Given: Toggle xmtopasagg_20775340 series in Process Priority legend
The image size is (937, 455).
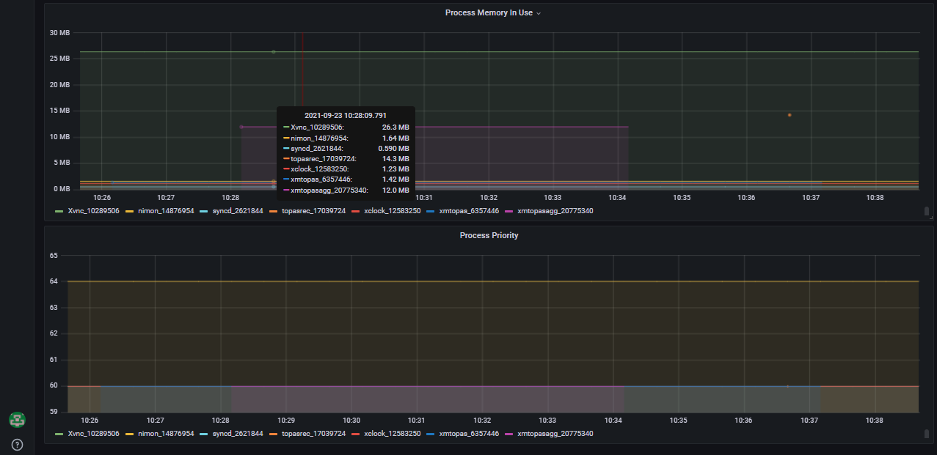Looking at the screenshot, I should pyautogui.click(x=555, y=434).
